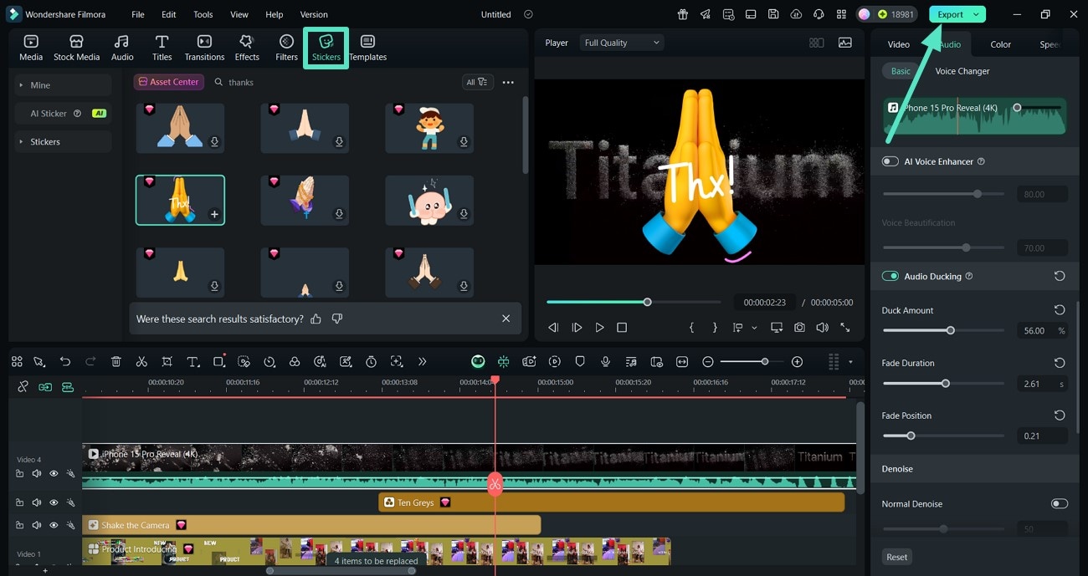The height and width of the screenshot is (576, 1088).
Task: Click the Reset button
Action: pos(897,557)
